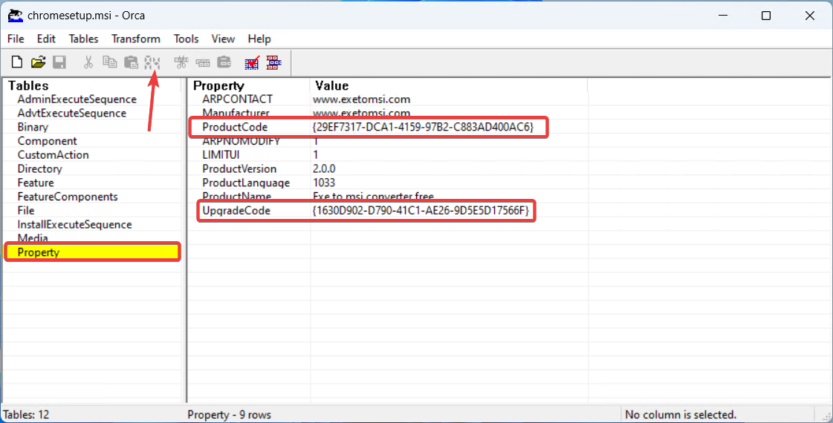Click the 'Tables: 12' status bar entry
The width and height of the screenshot is (833, 423).
click(26, 415)
